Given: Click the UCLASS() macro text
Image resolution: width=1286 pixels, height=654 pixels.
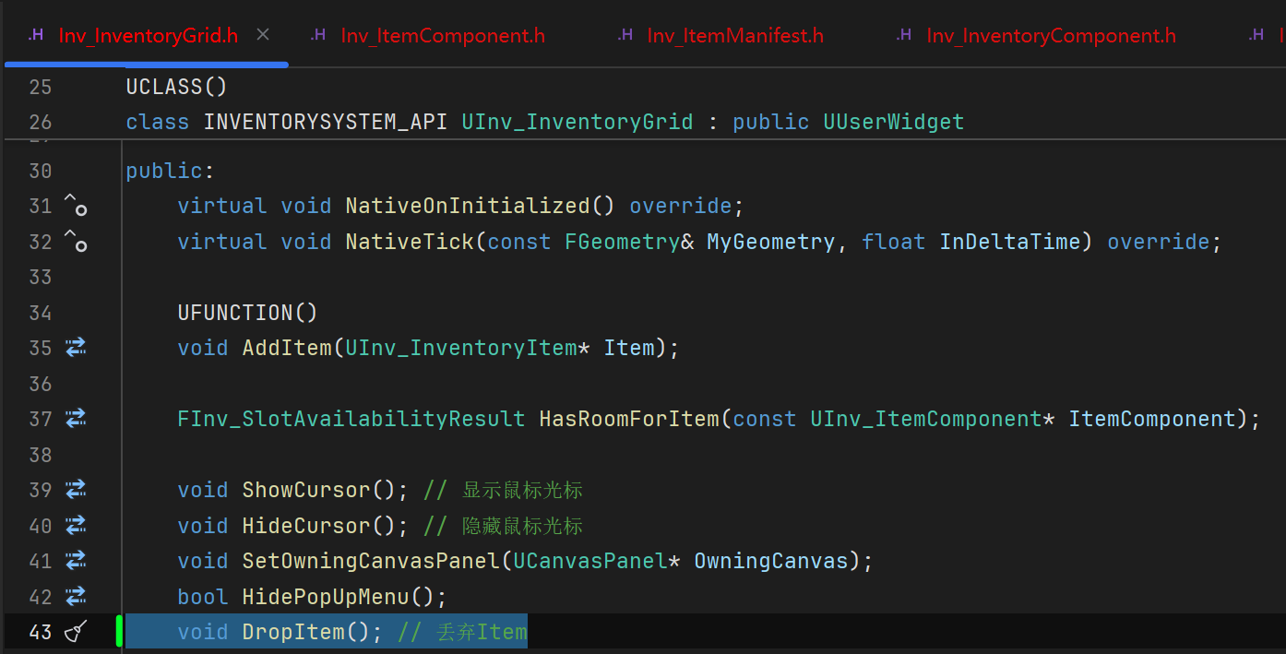Looking at the screenshot, I should point(176,87).
